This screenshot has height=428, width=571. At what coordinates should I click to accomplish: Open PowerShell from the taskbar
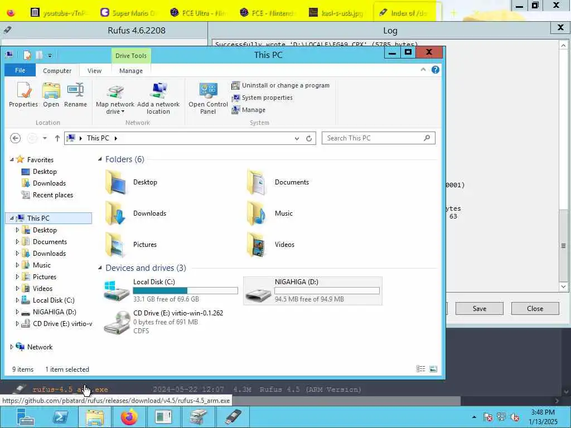61,417
